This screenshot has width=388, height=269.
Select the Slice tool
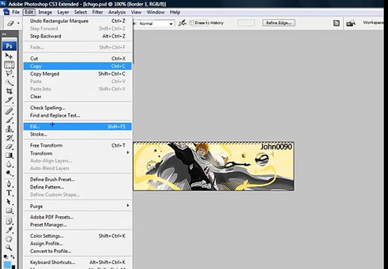click(x=9, y=100)
